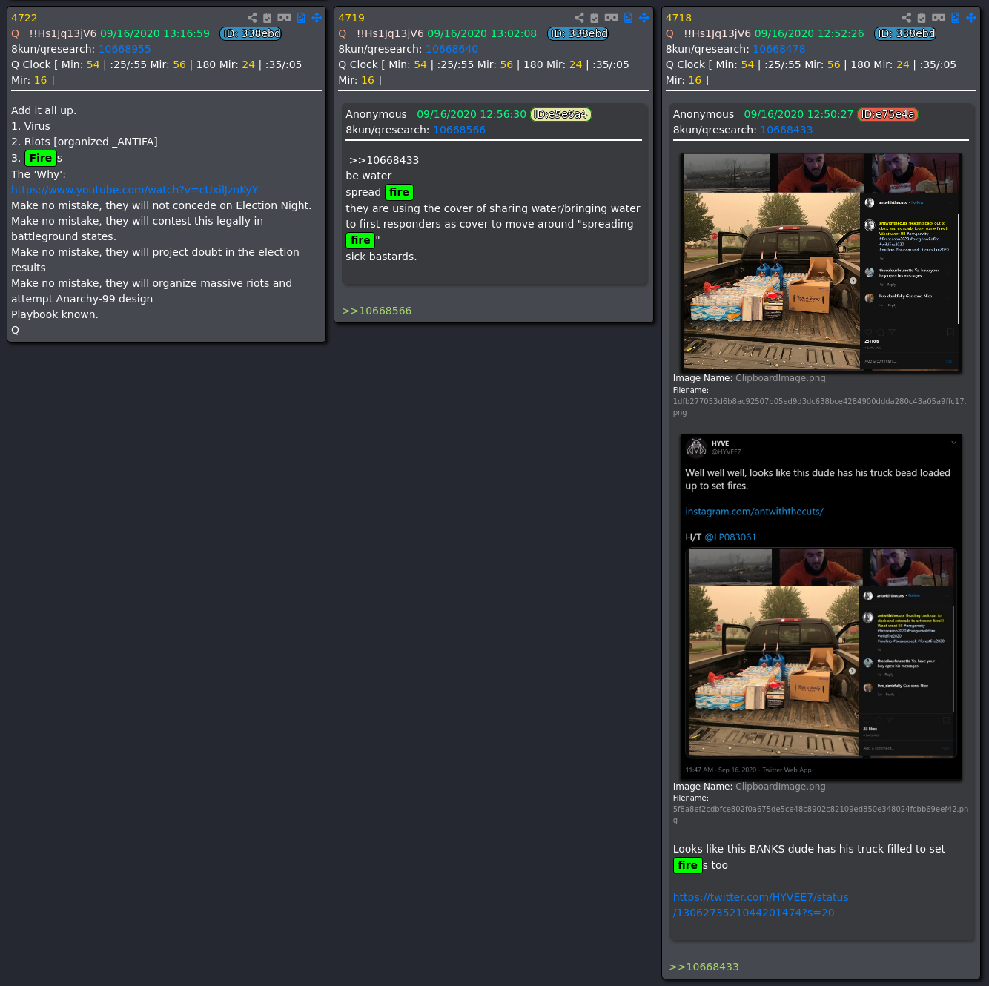Click share icon on post 4722

252,18
